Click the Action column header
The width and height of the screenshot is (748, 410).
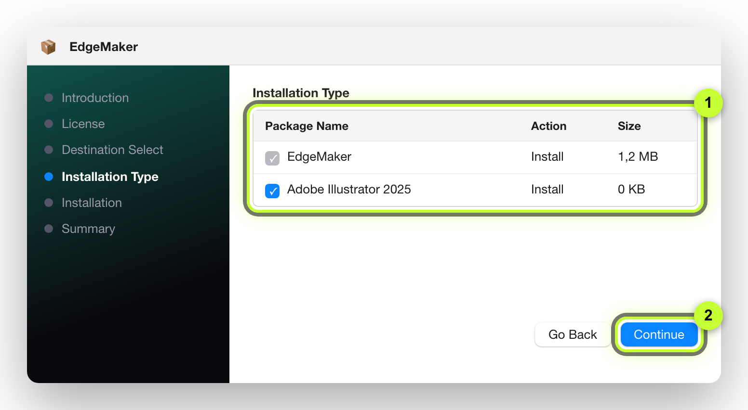pyautogui.click(x=548, y=126)
